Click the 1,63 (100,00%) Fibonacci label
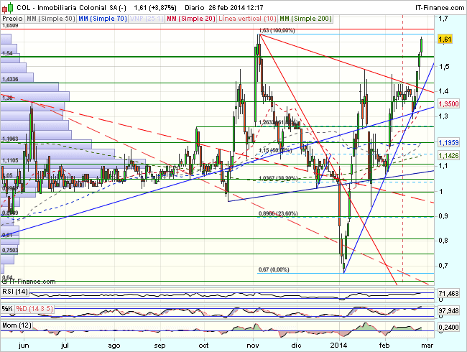 [x=277, y=30]
